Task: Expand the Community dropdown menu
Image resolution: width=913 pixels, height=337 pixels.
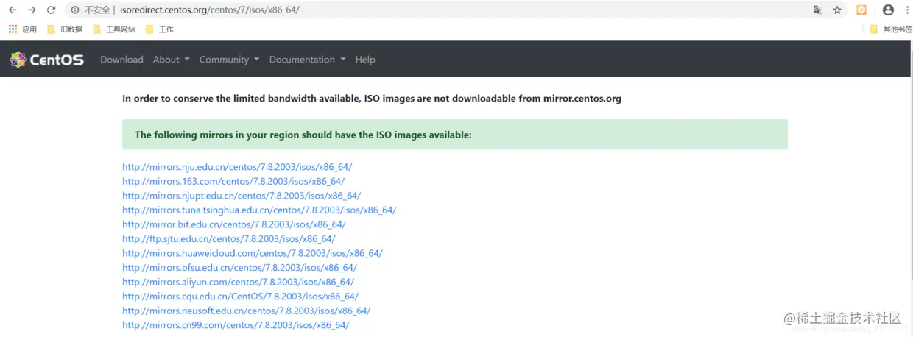Action: coord(229,60)
